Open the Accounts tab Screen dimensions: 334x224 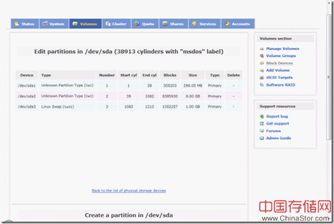(237, 23)
